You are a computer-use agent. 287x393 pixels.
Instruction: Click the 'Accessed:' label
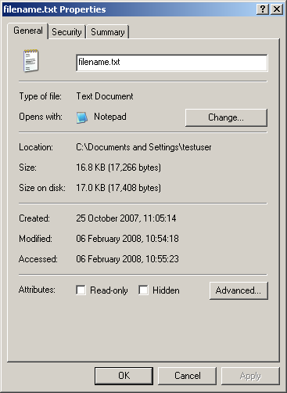38,259
